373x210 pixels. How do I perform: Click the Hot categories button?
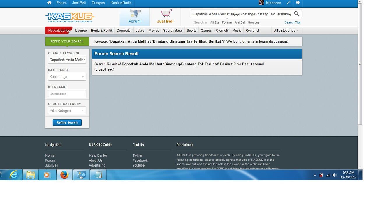(x=59, y=30)
